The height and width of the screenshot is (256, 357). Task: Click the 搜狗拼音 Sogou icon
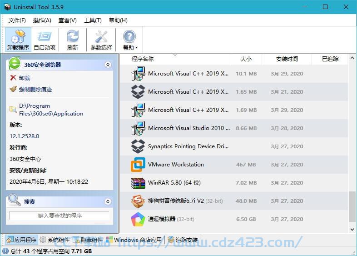(x=138, y=201)
